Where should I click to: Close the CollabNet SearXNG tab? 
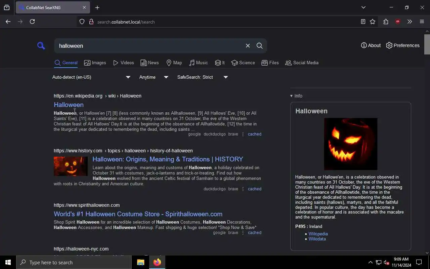click(84, 7)
